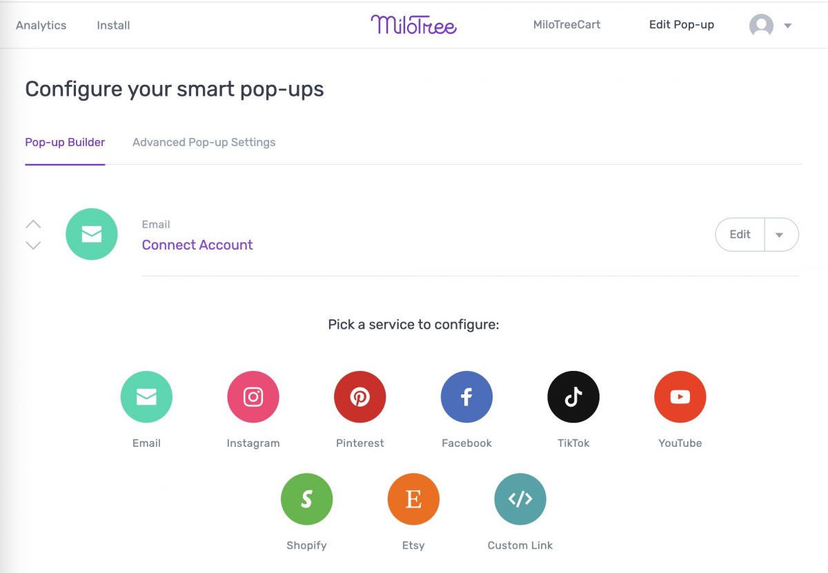828x573 pixels.
Task: Switch to Advanced Pop-up Settings tab
Action: (204, 142)
